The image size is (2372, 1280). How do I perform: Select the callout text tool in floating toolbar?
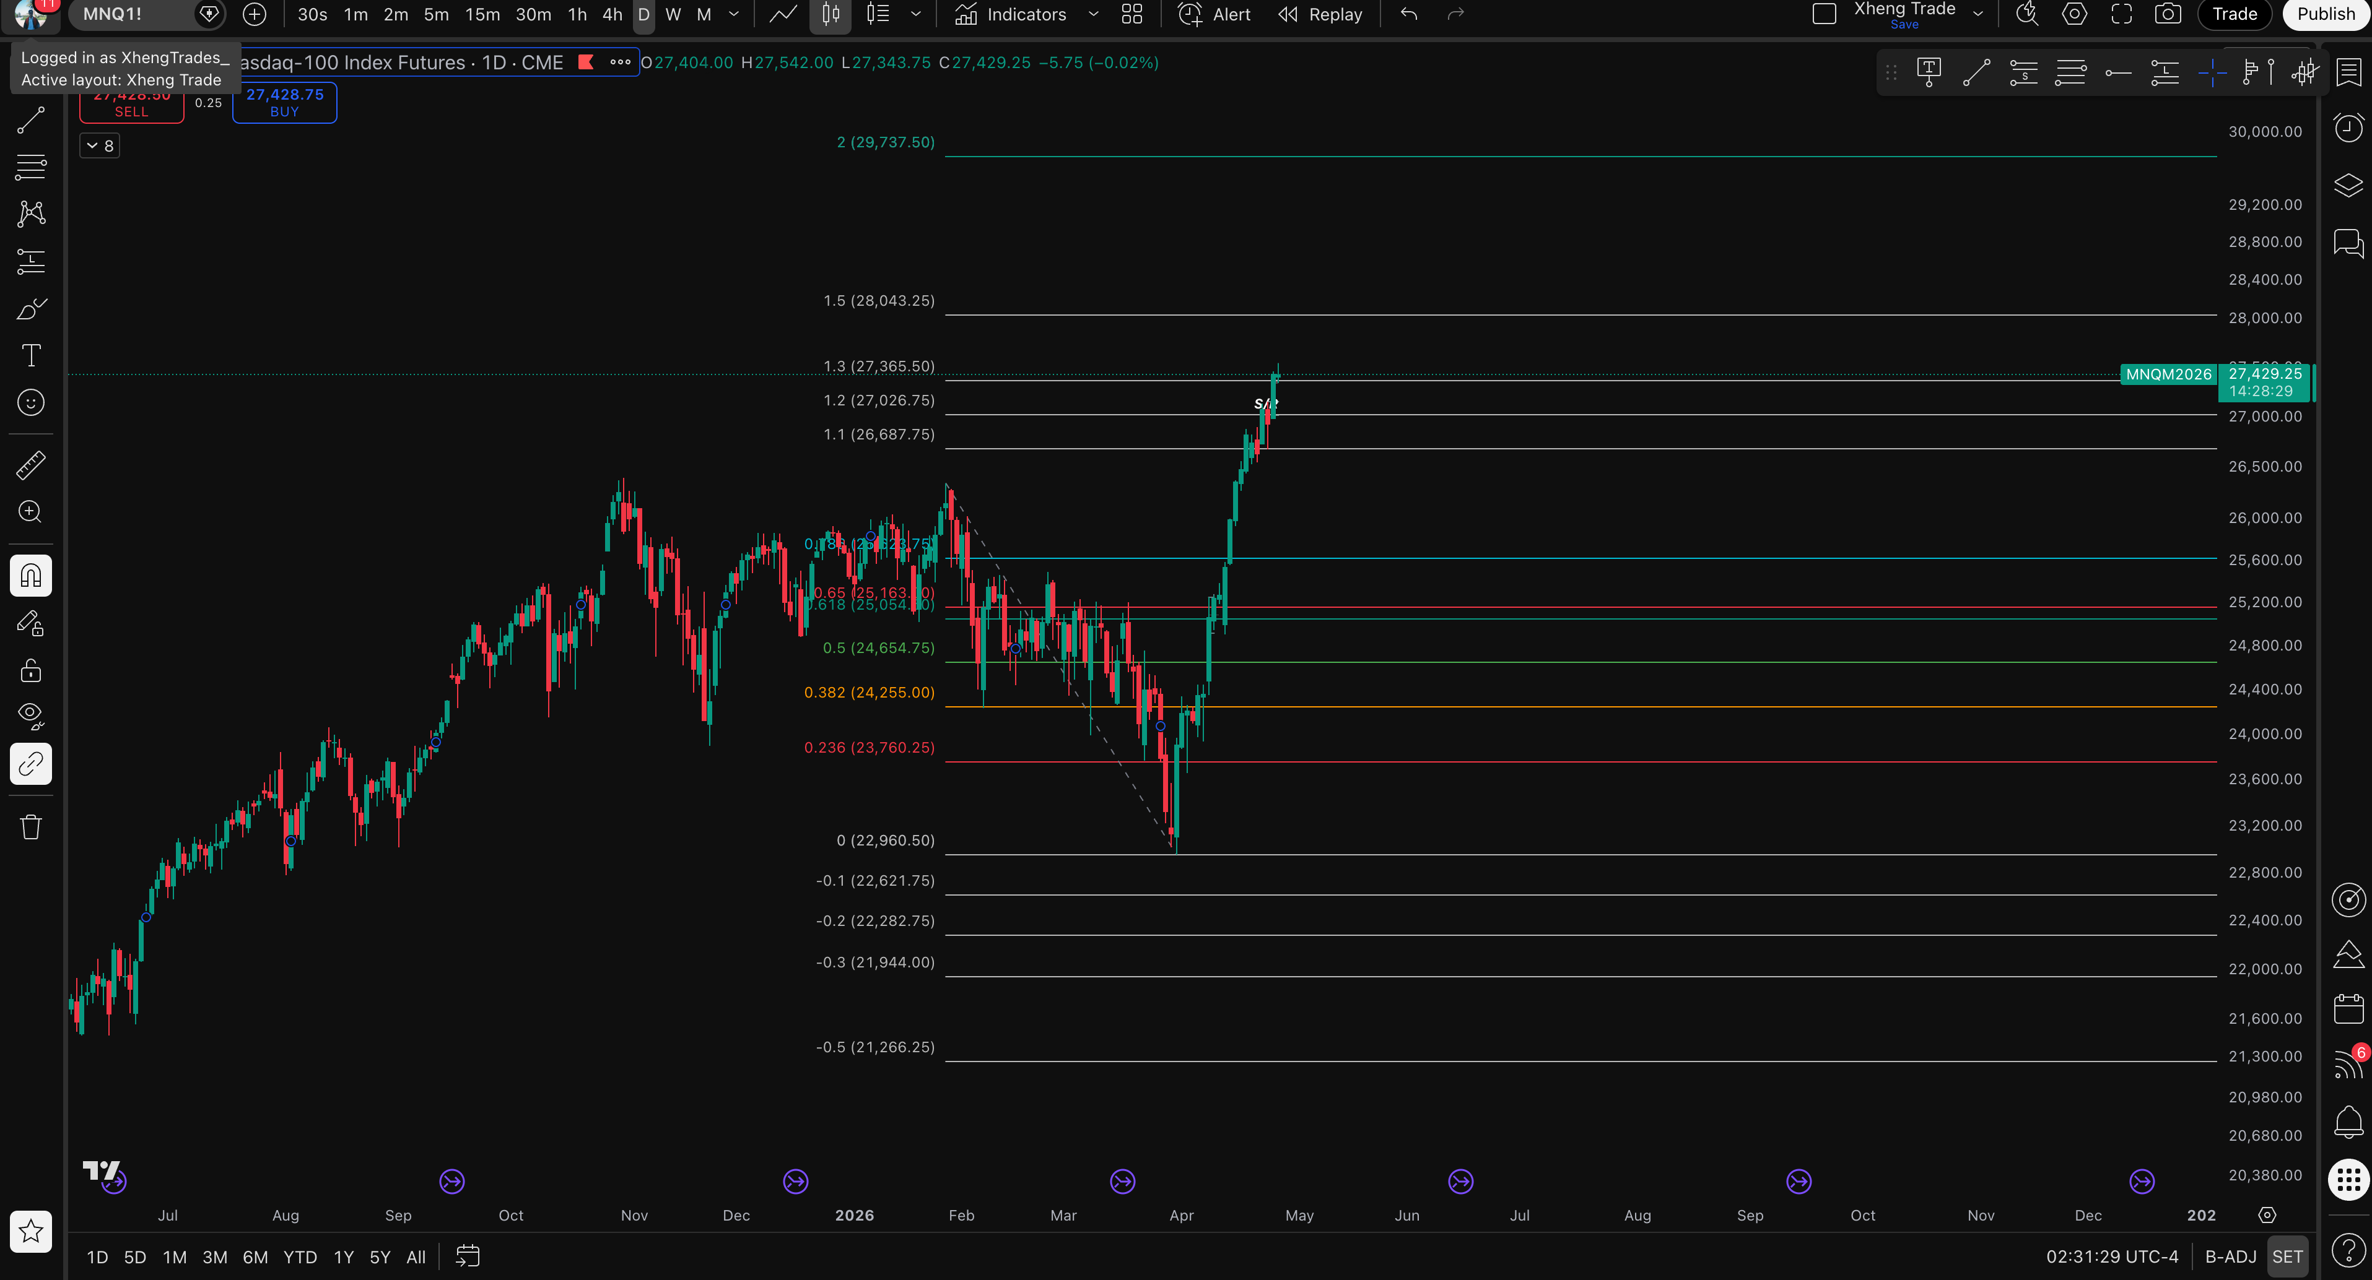(1928, 72)
